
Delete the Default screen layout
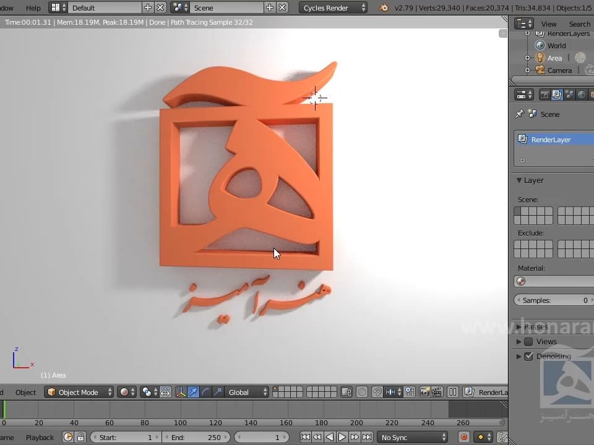(161, 7)
